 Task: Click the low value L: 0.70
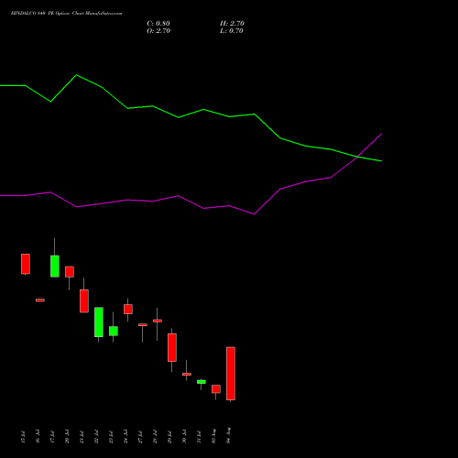(232, 31)
